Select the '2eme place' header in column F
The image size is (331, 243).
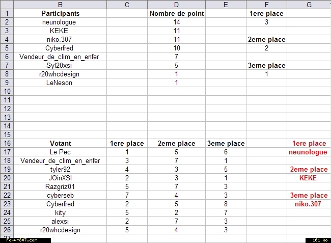[x=266, y=39]
